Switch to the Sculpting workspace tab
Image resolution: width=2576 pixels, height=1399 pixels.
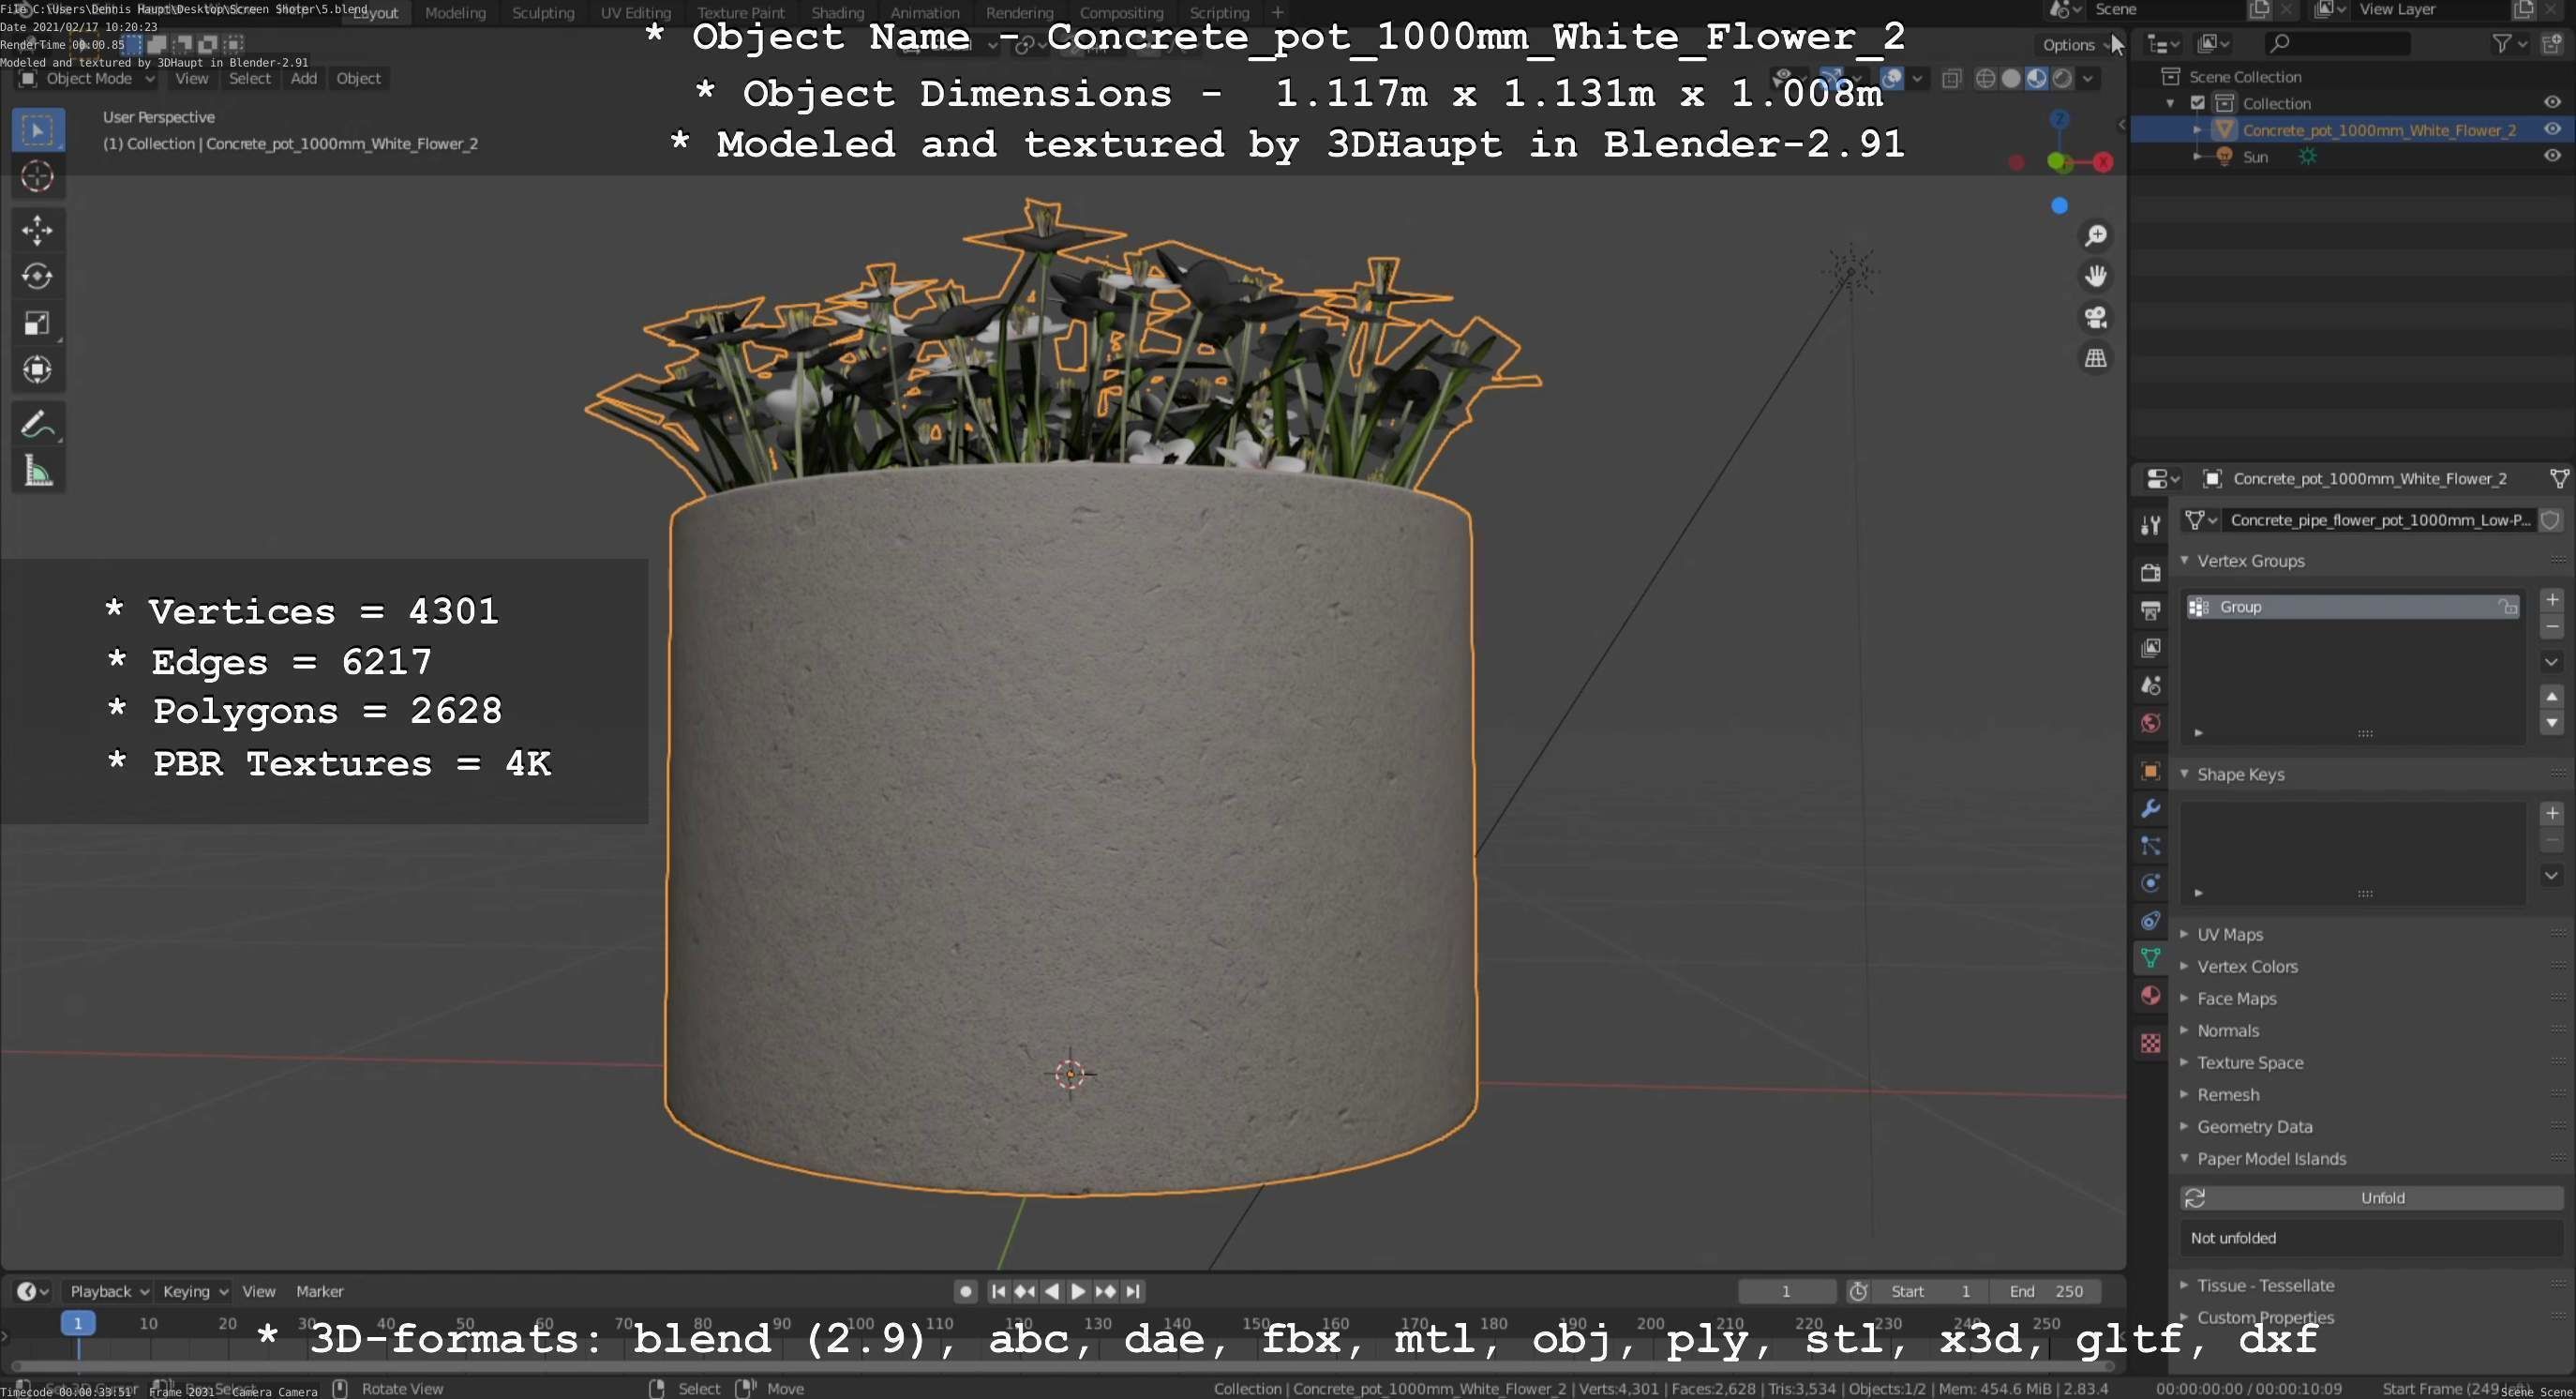coord(543,13)
